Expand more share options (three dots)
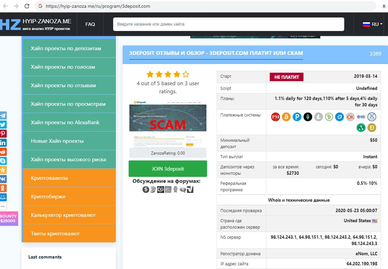This screenshot has width=388, height=269. pyautogui.click(x=3, y=206)
